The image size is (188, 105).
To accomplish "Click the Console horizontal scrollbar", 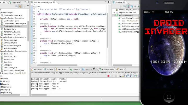I will (39, 95).
